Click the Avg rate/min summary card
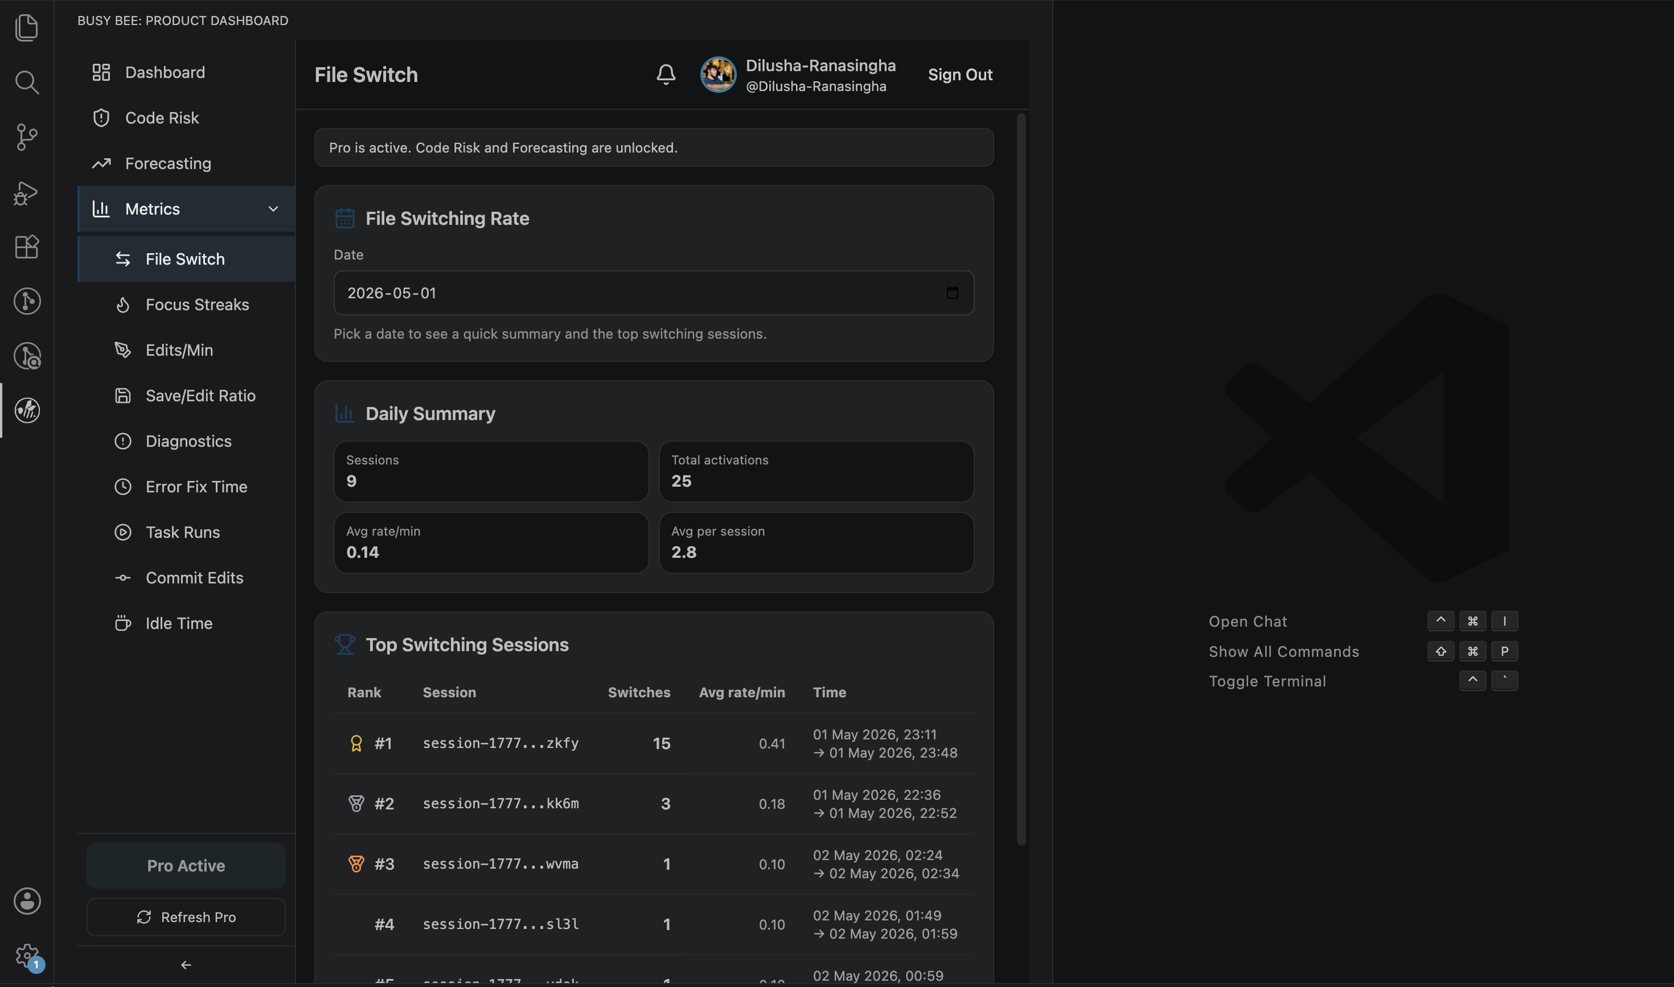The image size is (1674, 987). 491,542
